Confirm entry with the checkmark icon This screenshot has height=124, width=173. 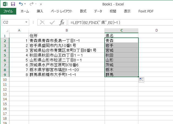coord(52,22)
